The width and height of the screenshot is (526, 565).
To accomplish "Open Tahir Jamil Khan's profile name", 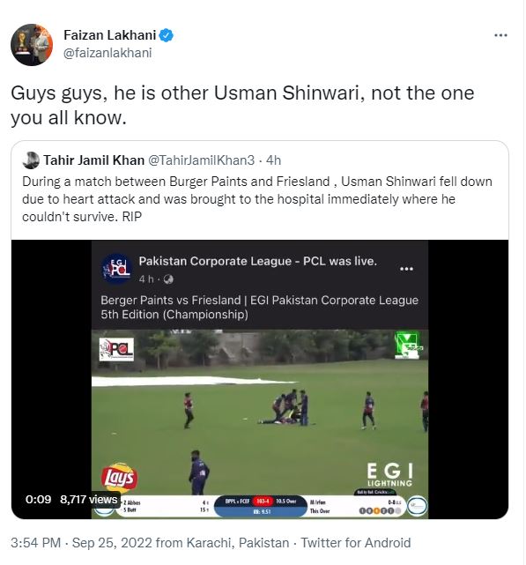I will 94,160.
